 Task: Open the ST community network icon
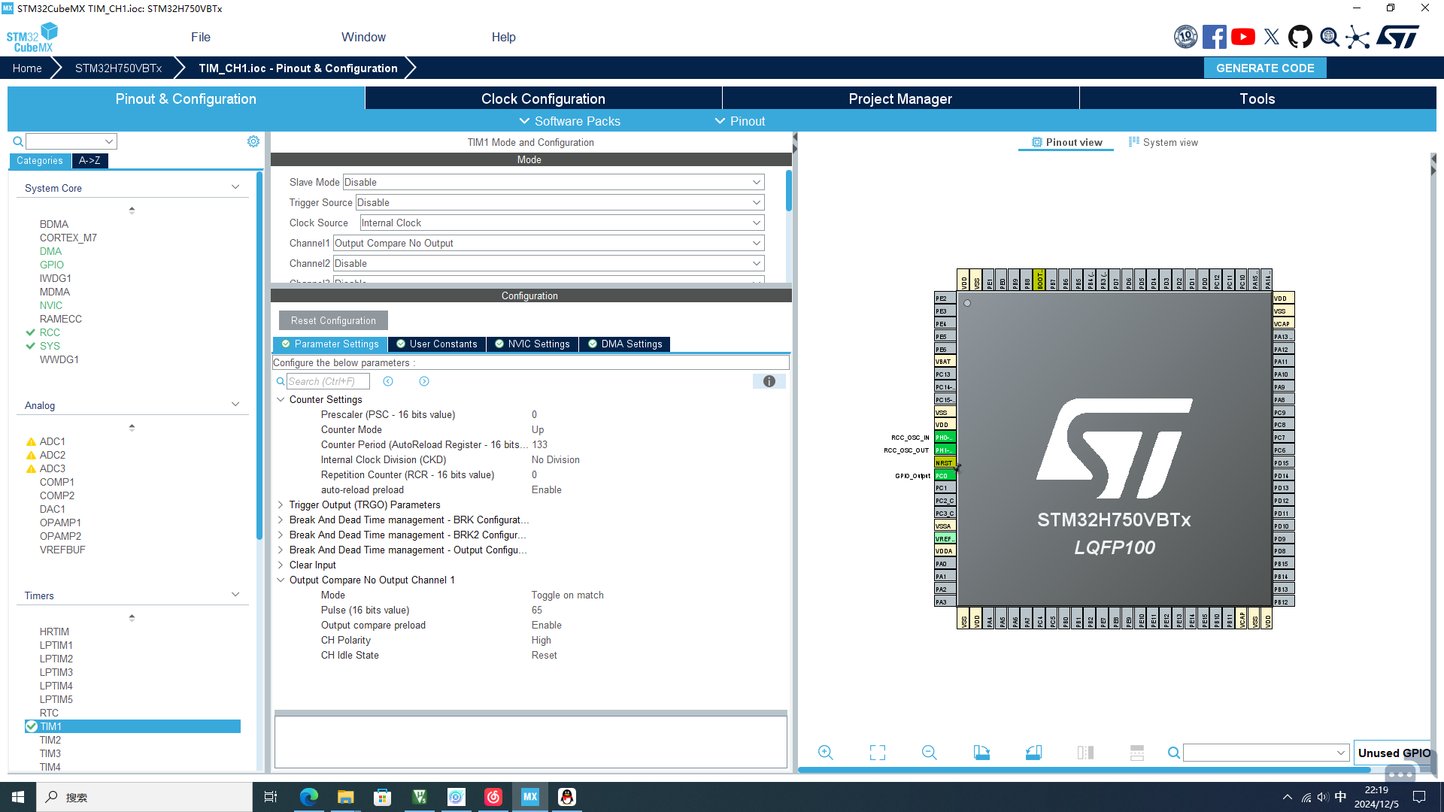1358,37
